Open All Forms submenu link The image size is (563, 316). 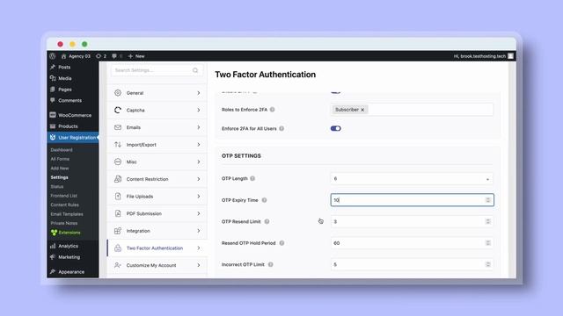[x=60, y=159]
